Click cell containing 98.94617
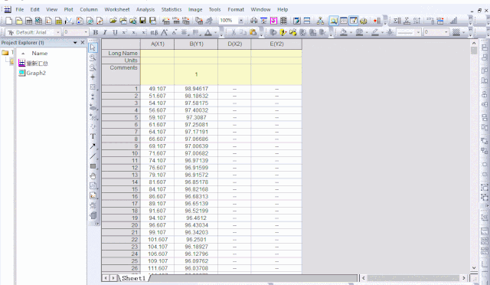 pos(196,89)
